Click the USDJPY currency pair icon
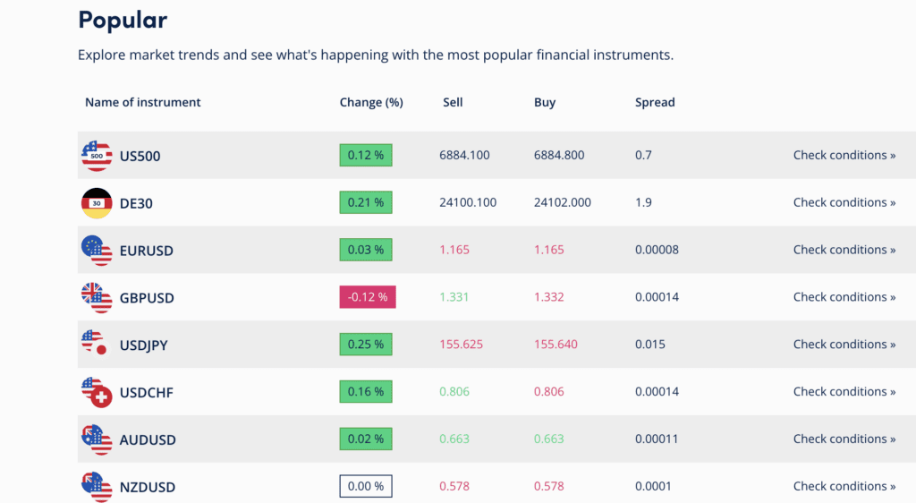 coord(96,345)
